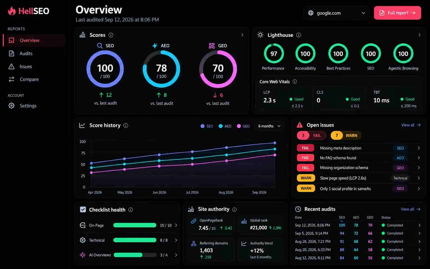This screenshot has width=430, height=269.
Task: Click the LCP 2.3 s value
Action: [x=269, y=100]
